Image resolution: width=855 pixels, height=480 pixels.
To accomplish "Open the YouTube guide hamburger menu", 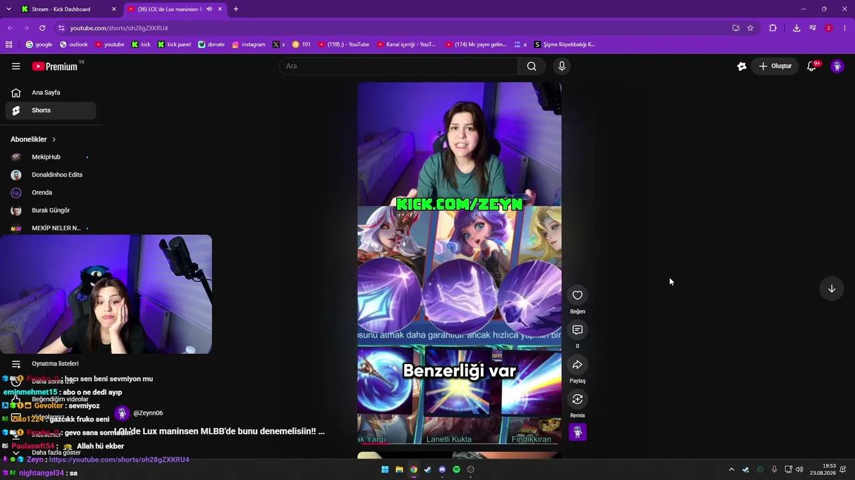I will [x=16, y=66].
